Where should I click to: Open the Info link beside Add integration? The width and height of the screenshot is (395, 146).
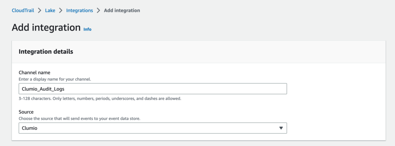click(88, 29)
